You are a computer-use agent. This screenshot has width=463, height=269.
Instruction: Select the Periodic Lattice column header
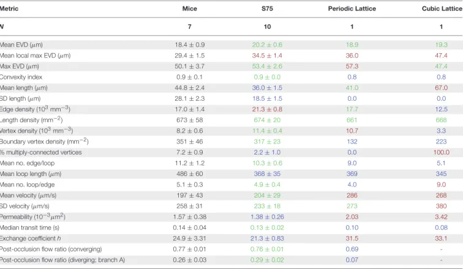(x=352, y=9)
